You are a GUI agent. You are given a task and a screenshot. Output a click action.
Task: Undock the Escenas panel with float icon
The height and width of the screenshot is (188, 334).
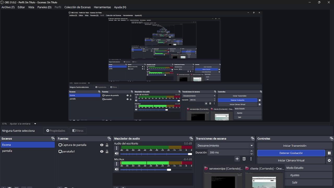coord(53,139)
